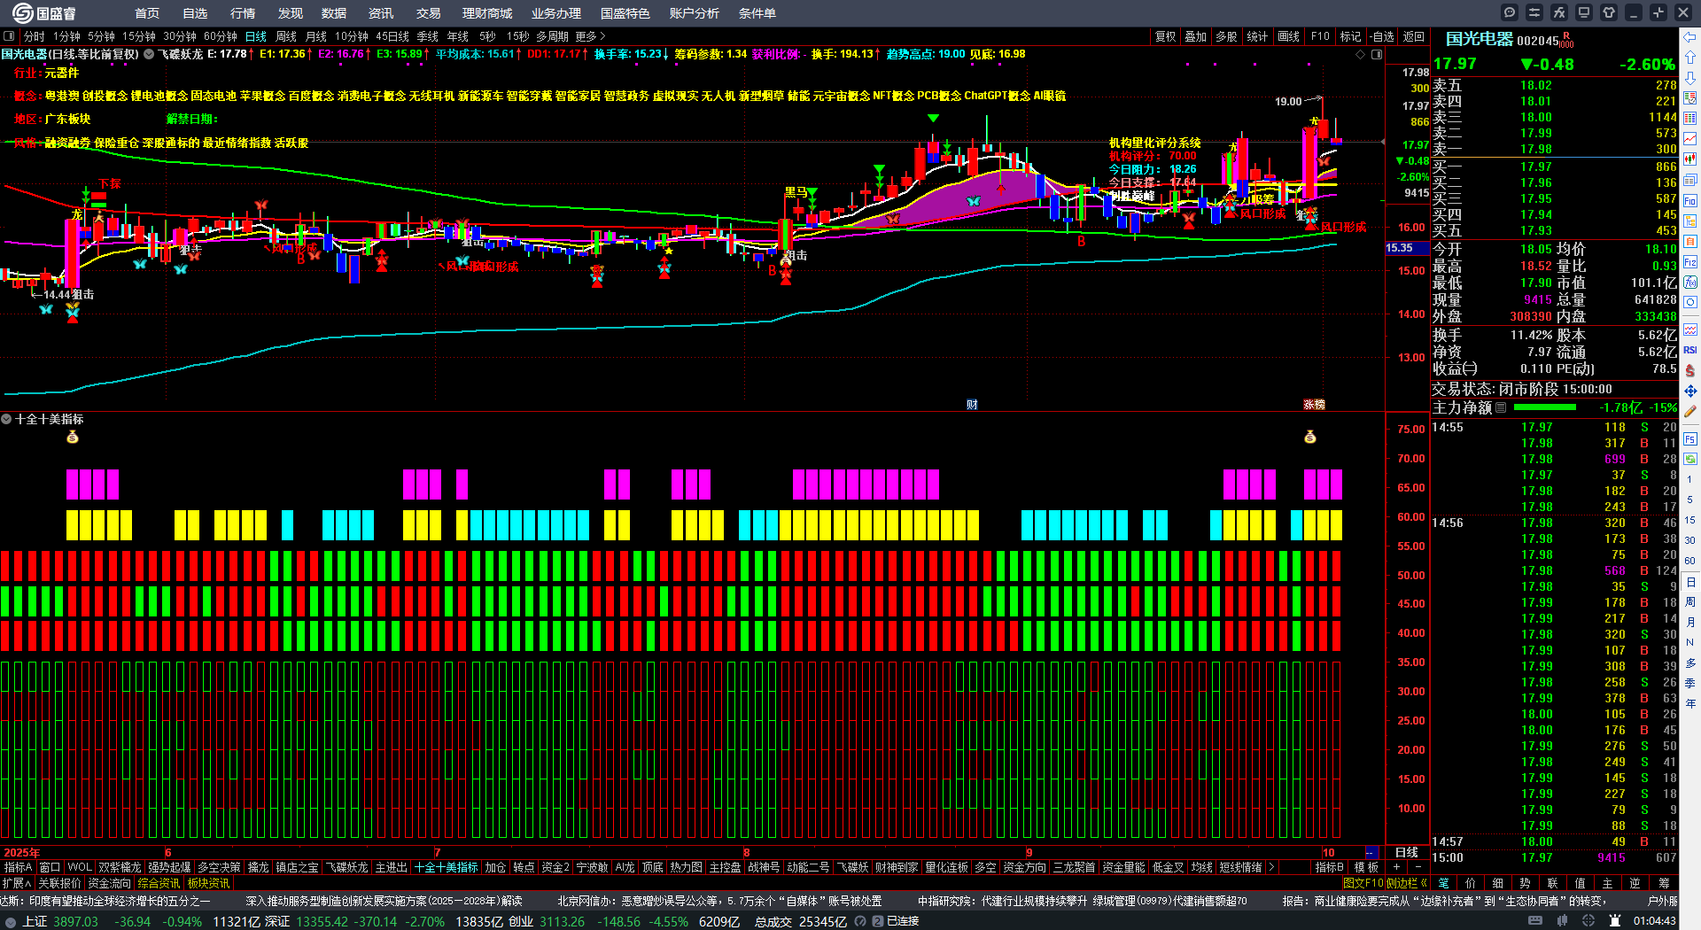Toggle the side panel icon at chart top-right
The image size is (1701, 930).
pyautogui.click(x=1377, y=54)
